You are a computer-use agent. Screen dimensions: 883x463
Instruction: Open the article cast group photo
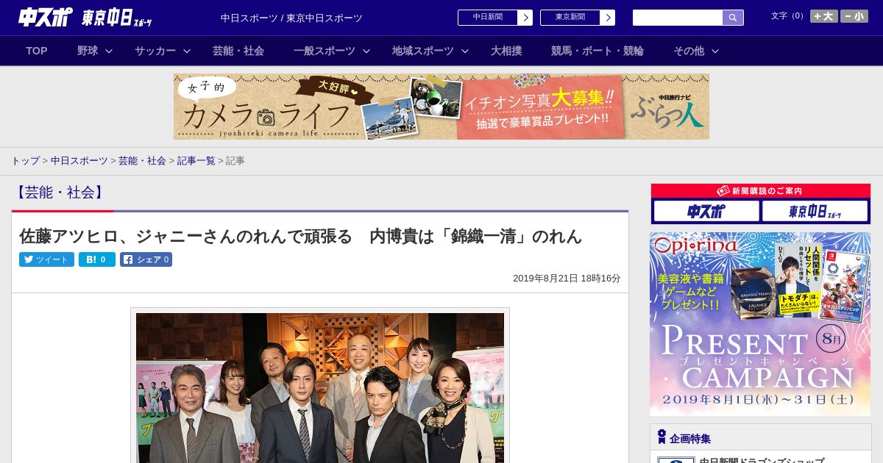pos(320,388)
